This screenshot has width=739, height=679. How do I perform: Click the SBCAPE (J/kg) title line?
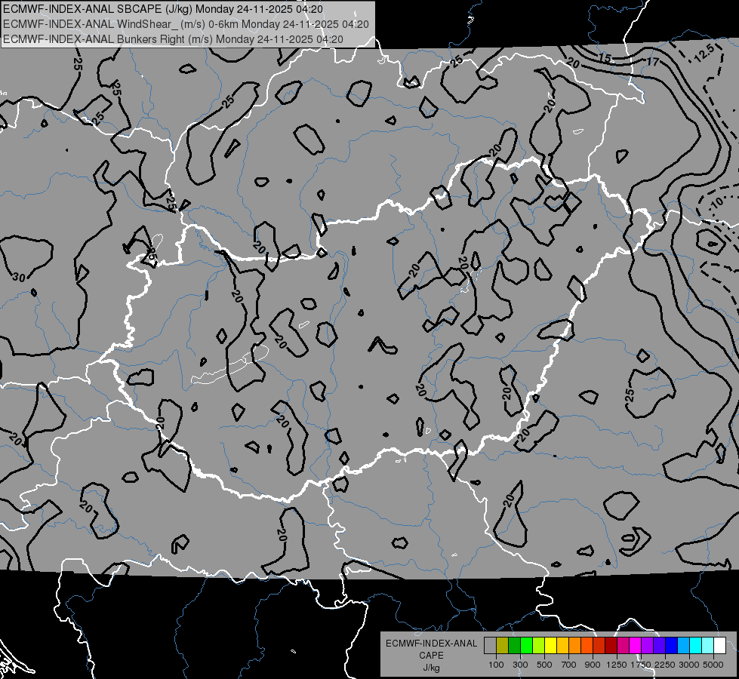pos(163,9)
